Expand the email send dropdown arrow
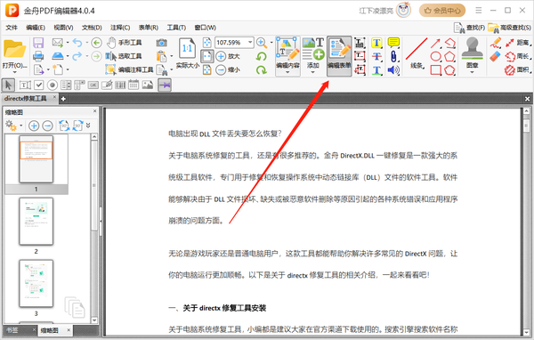Viewport: 534px width, 340px height. click(x=68, y=43)
